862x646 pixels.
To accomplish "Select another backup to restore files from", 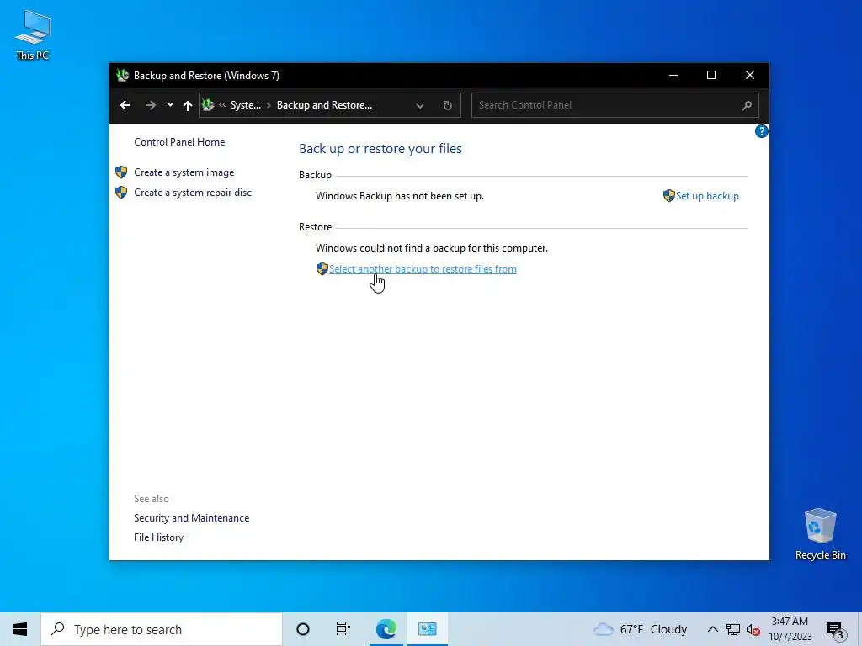I will pyautogui.click(x=423, y=269).
